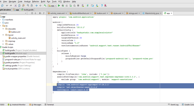The image size is (194, 106).
Task: Click the Make Project hammer icon
Action: point(45,5)
